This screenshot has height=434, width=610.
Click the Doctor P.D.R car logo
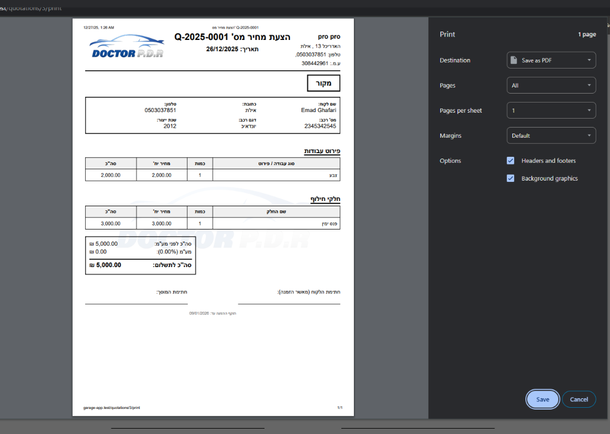127,46
